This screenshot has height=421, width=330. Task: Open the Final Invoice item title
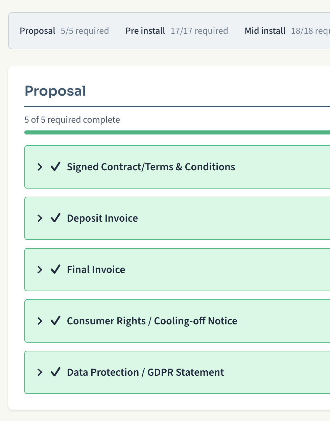[96, 270]
